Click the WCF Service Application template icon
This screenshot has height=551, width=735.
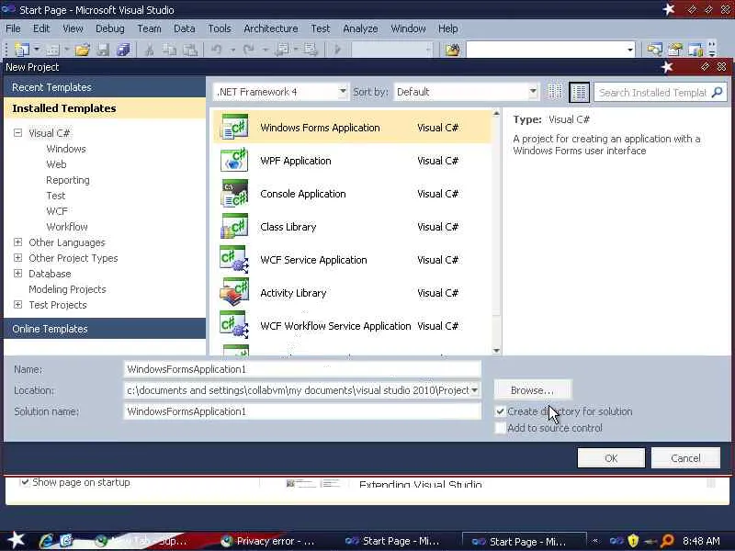coord(234,260)
